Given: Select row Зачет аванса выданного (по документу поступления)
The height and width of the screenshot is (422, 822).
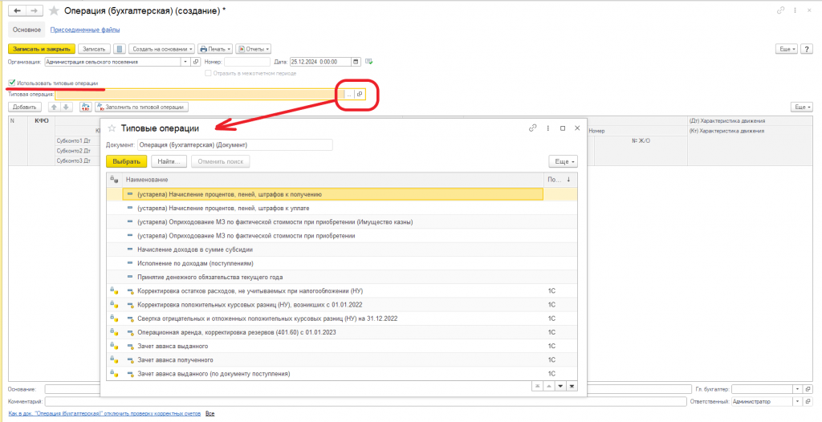Looking at the screenshot, I should tap(341, 374).
